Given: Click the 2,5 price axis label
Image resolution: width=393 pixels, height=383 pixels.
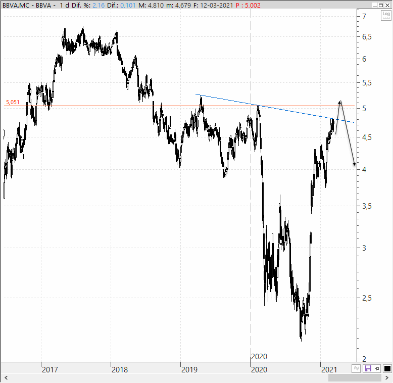Looking at the screenshot, I should 367,298.
